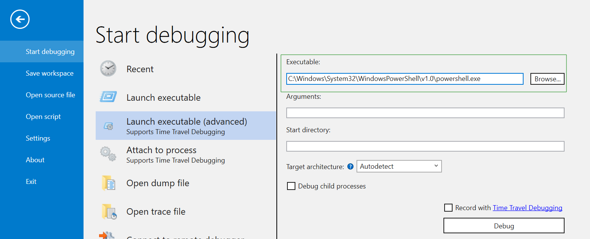590x239 pixels.
Task: Open the Time Travel Debugging link
Action: click(527, 208)
